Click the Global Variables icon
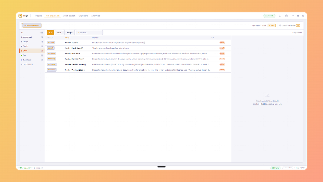Screen dimensions: 323x182 tap(280, 25)
